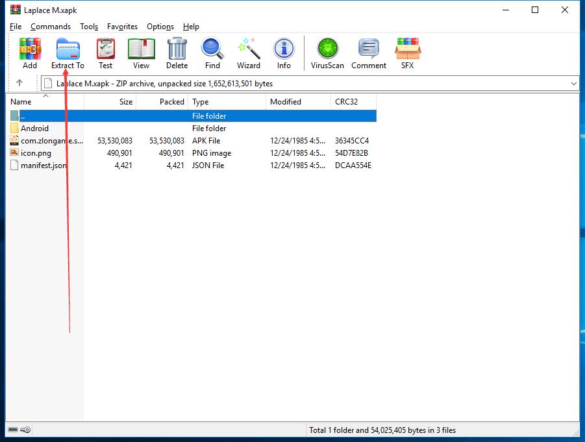Run the VirusScan icon
This screenshot has height=442, width=585.
[x=327, y=52]
